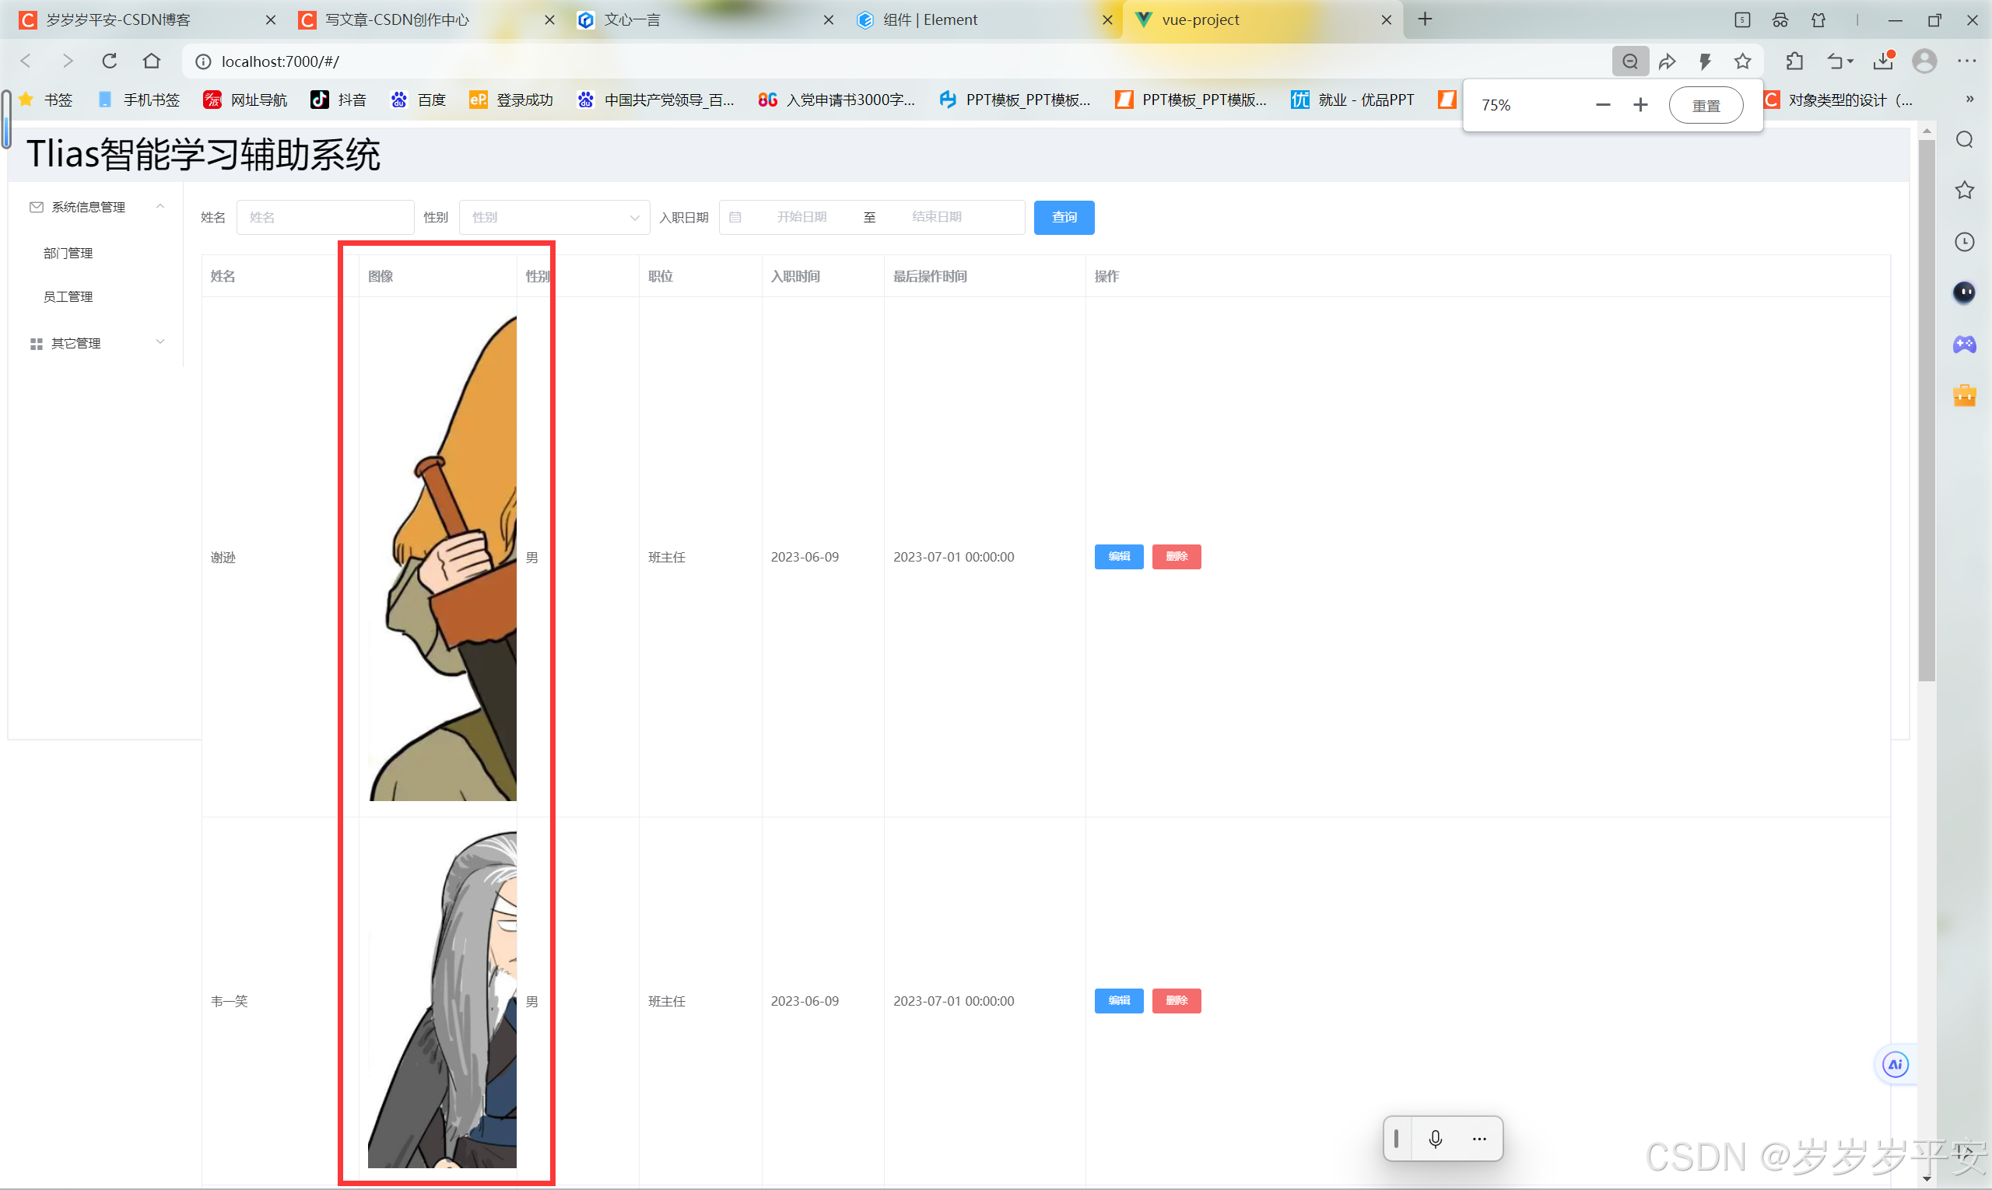1992x1190 pixels.
Task: Reset zoom with the 重置 button
Action: click(x=1706, y=105)
